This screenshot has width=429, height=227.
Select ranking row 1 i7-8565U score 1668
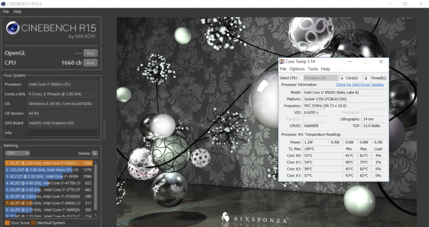[x=49, y=163]
